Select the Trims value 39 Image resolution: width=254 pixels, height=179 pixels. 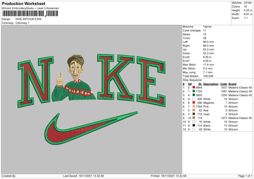(x=204, y=38)
